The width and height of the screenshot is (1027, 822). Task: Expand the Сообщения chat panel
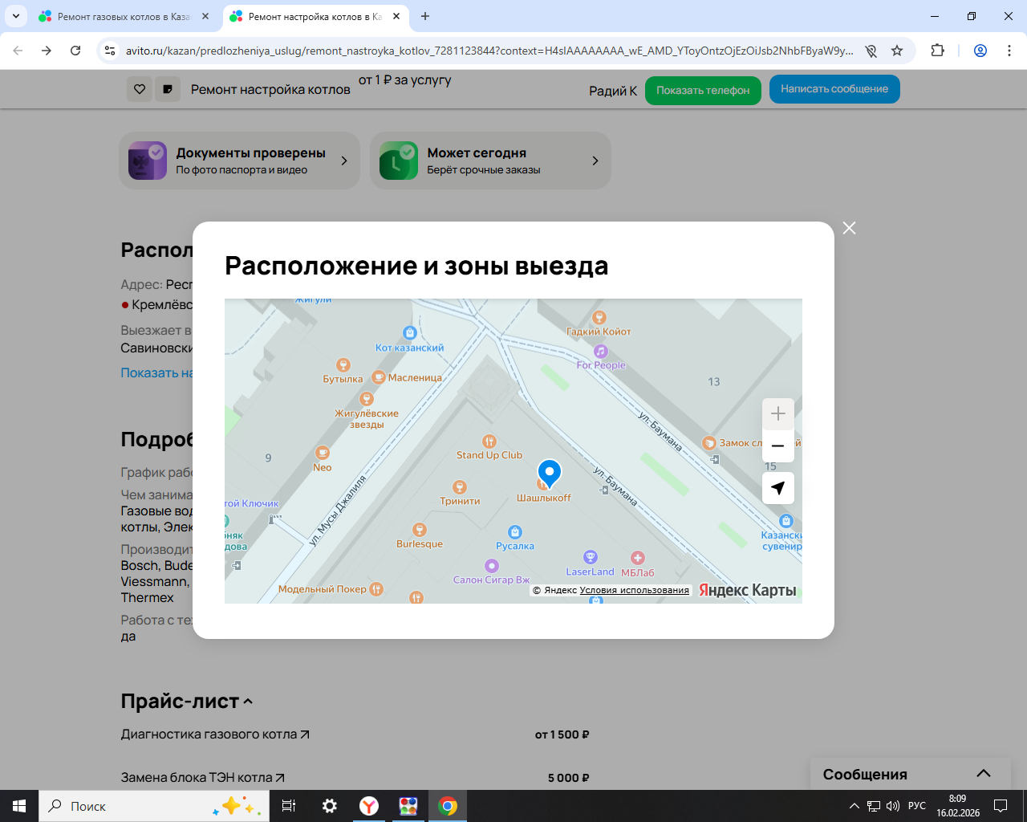[x=983, y=774]
